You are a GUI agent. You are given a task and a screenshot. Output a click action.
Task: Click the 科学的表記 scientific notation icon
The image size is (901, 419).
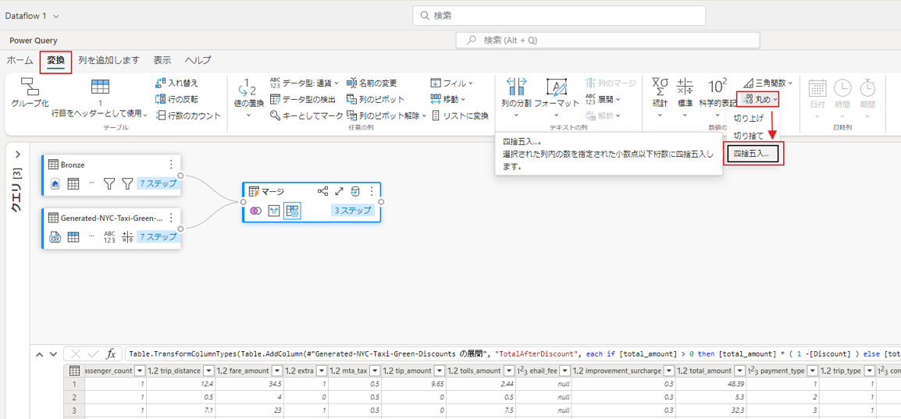click(x=717, y=86)
